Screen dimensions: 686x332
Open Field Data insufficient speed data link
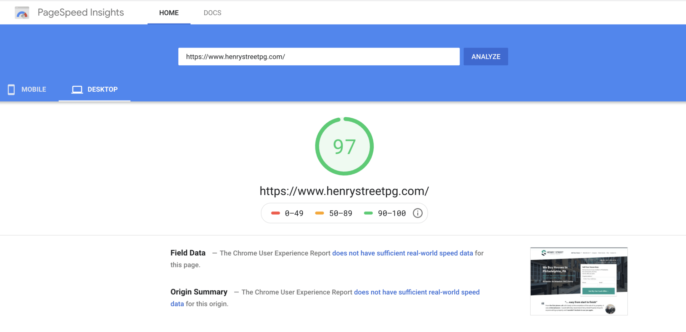click(402, 253)
